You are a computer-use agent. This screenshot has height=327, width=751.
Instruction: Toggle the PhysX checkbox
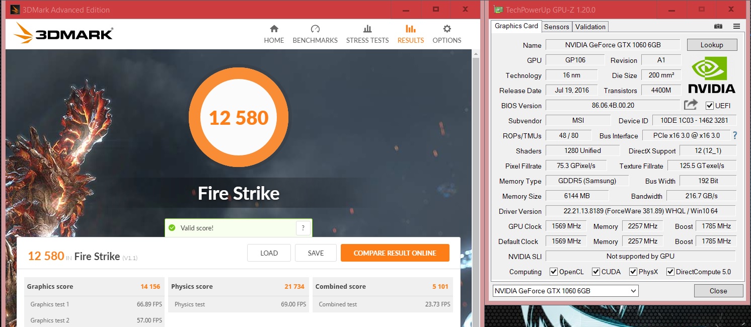tap(633, 272)
